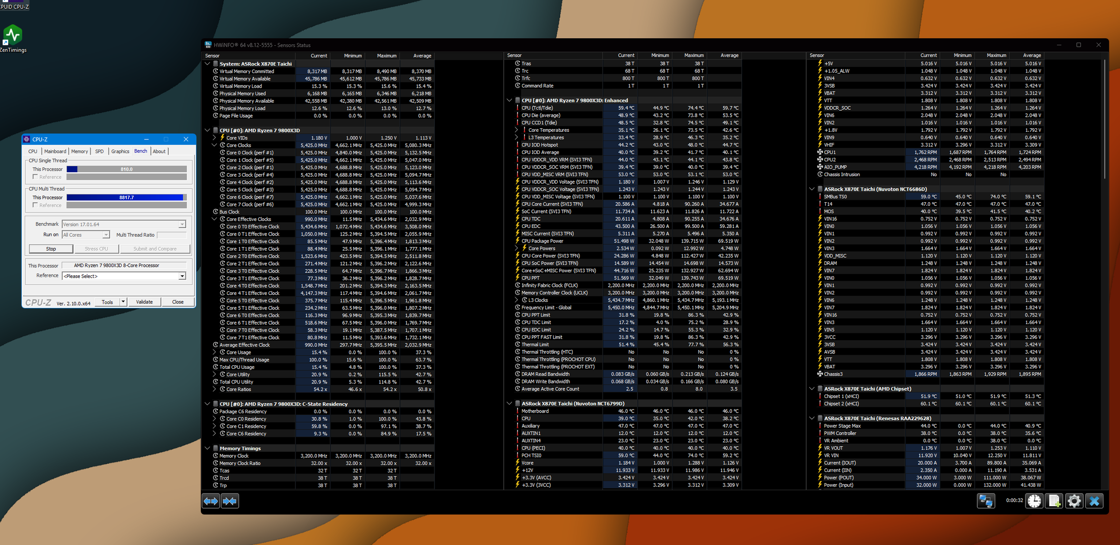Viewport: 1120px width, 545px height.
Task: Start logging with the sheet-plus icon
Action: pos(1054,501)
